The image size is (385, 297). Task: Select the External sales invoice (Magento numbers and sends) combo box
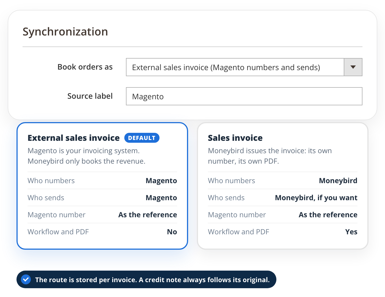(244, 67)
